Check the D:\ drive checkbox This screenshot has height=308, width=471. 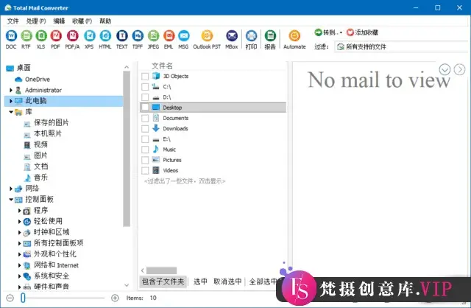tap(145, 97)
